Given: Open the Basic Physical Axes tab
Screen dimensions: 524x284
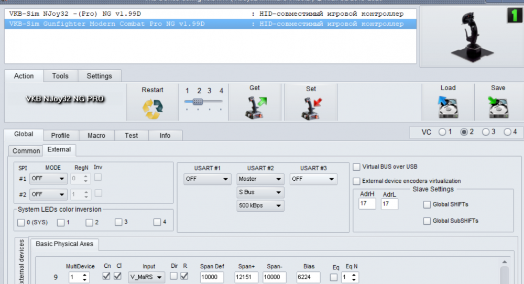Looking at the screenshot, I should click(x=64, y=244).
